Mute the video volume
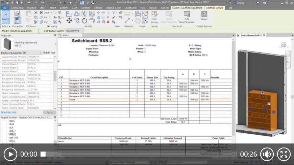 click(x=267, y=154)
